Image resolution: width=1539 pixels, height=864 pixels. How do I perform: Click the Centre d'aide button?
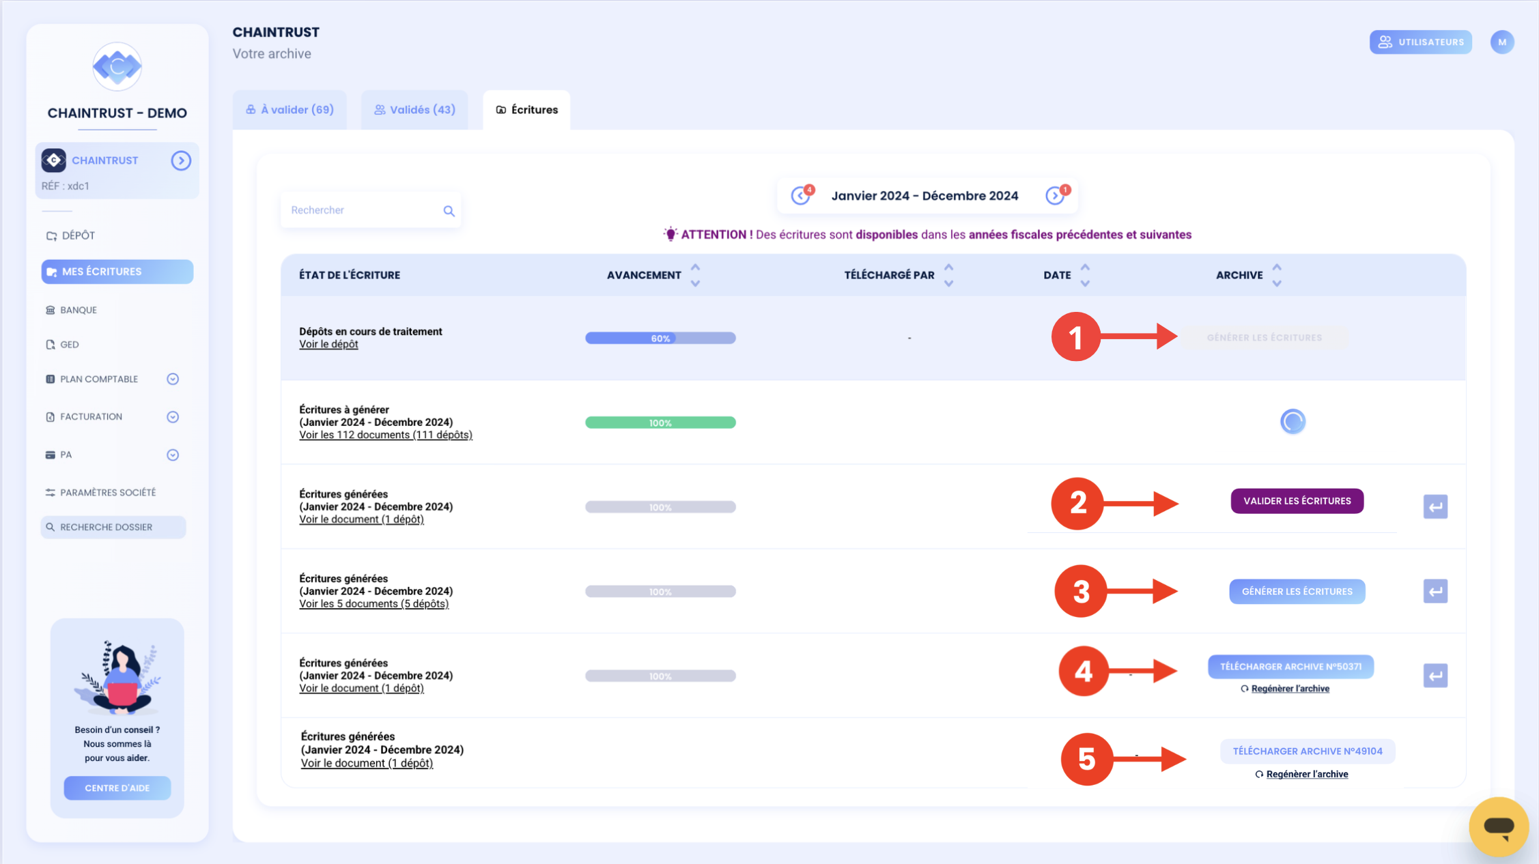tap(117, 788)
